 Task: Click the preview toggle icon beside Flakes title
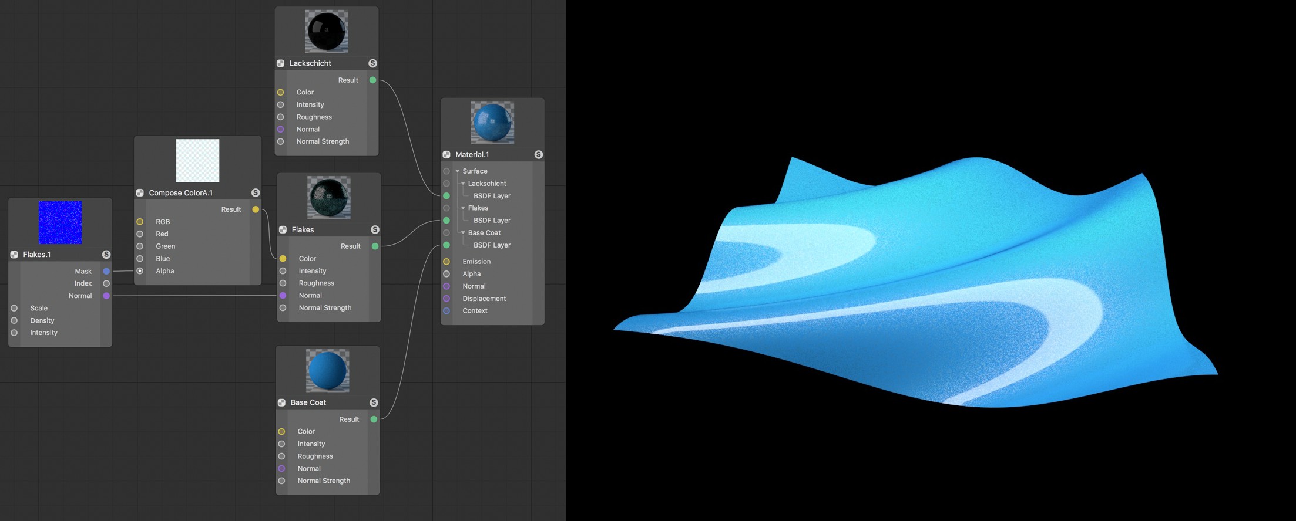click(283, 230)
